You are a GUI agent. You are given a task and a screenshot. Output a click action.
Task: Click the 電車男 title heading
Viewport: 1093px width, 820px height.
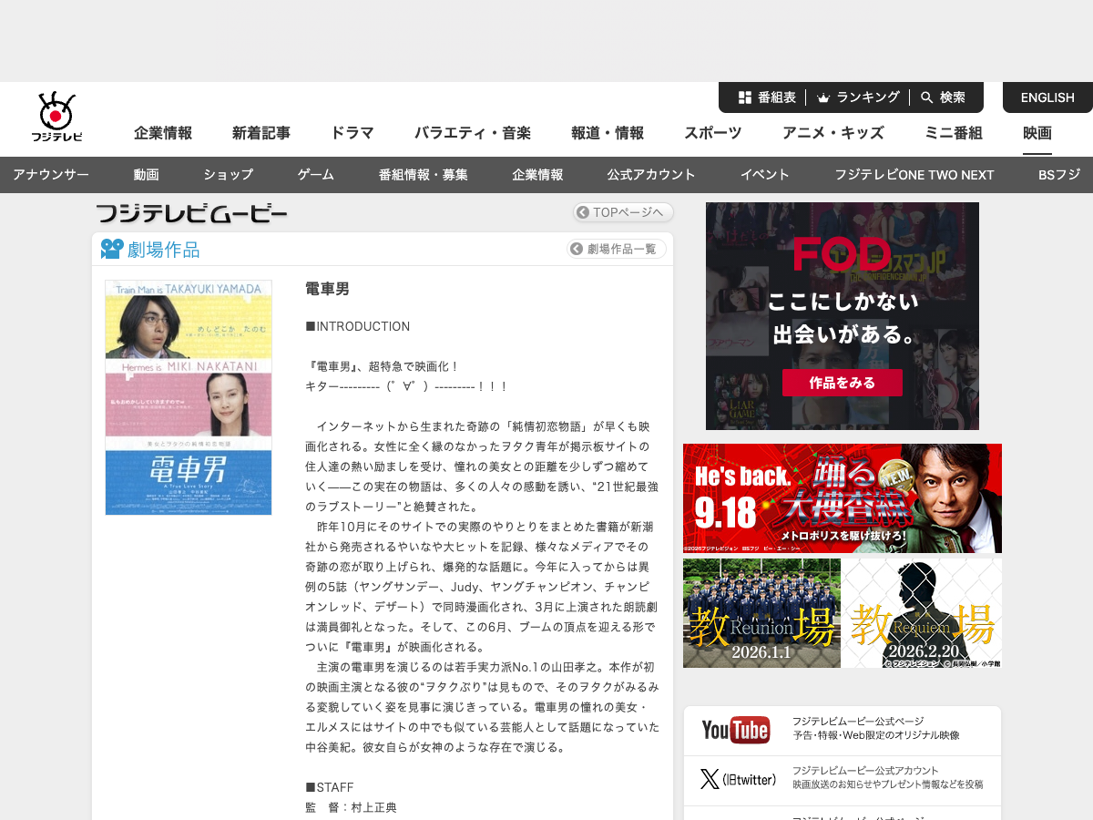[x=327, y=289]
